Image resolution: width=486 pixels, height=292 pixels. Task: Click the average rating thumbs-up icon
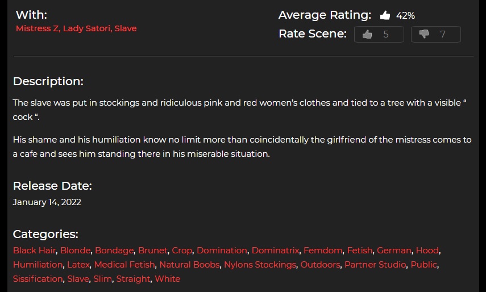(x=385, y=15)
